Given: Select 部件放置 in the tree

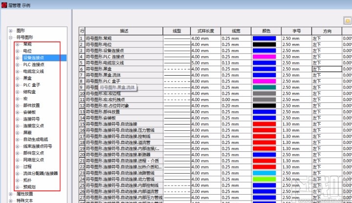Looking at the screenshot, I should 31,105.
